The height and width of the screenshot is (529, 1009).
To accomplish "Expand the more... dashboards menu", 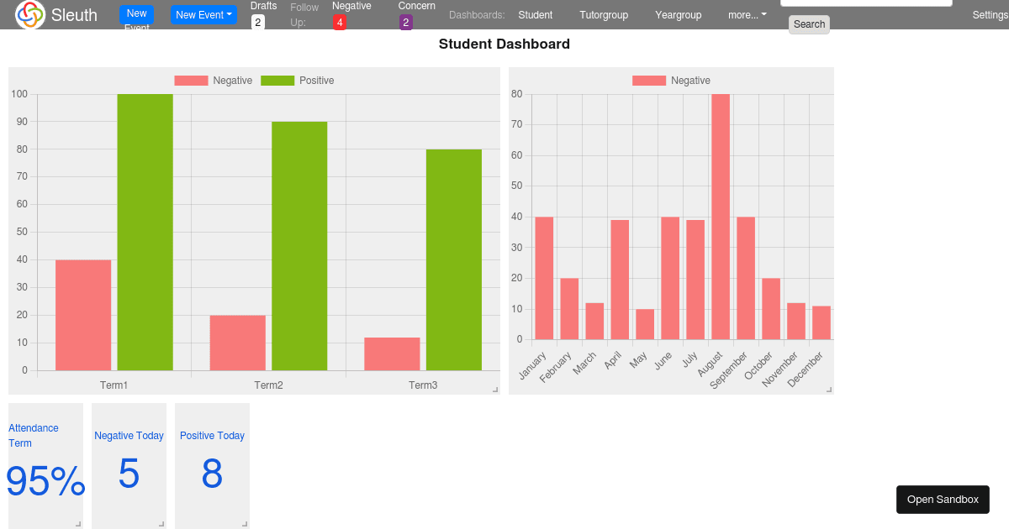I will 747,14.
